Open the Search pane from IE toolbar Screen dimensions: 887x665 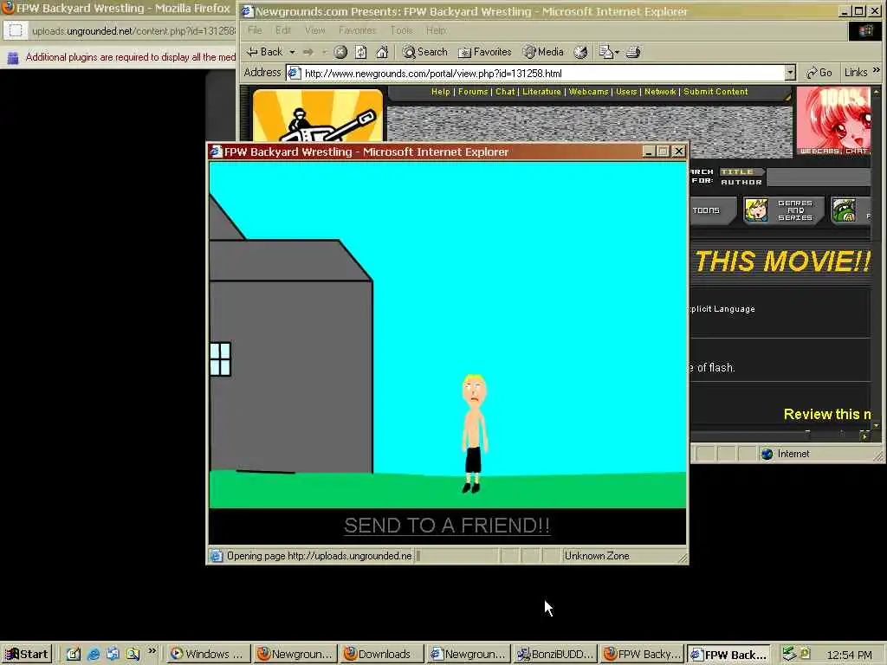(x=424, y=52)
